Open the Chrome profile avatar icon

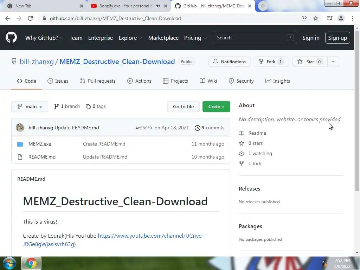(341, 18)
